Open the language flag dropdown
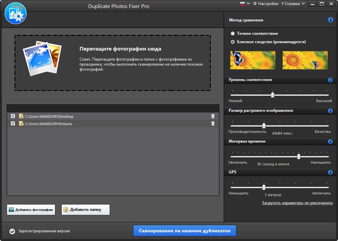Viewport: 338px width, 241px height. coord(243,4)
